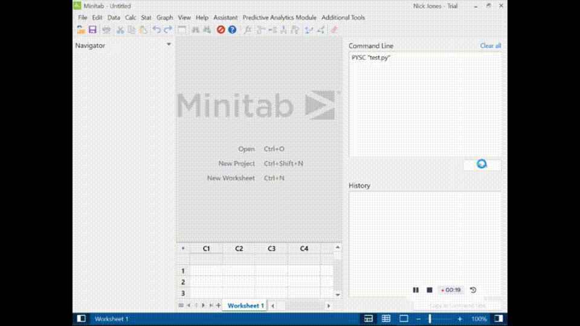Select worksheet row header 2
This screenshot has height=326, width=580.
click(182, 282)
